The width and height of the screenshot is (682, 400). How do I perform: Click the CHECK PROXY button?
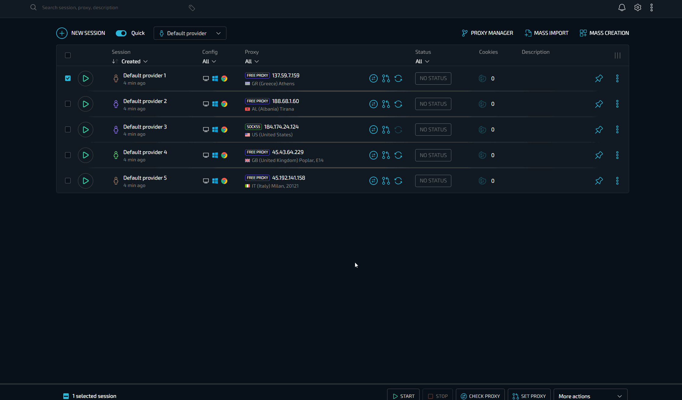point(480,396)
